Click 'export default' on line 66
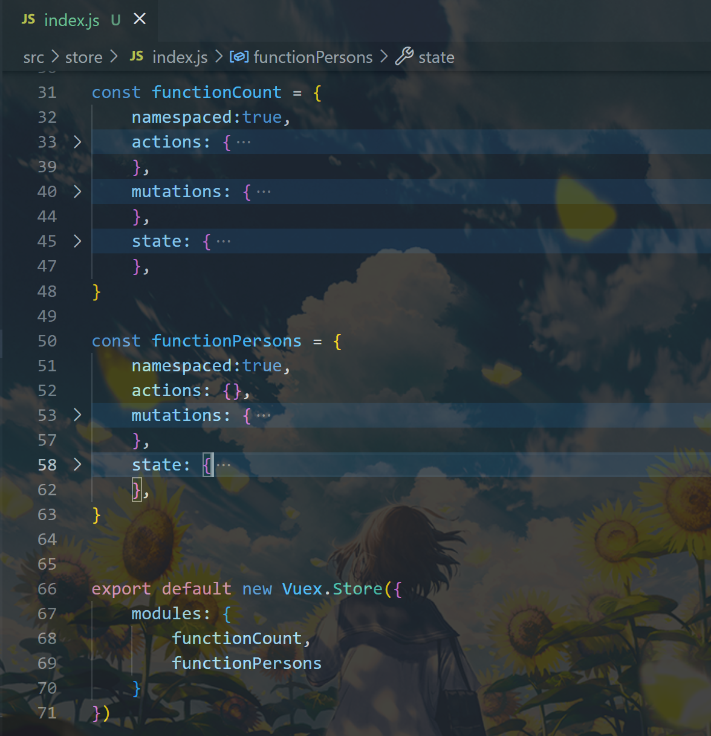 tap(161, 589)
